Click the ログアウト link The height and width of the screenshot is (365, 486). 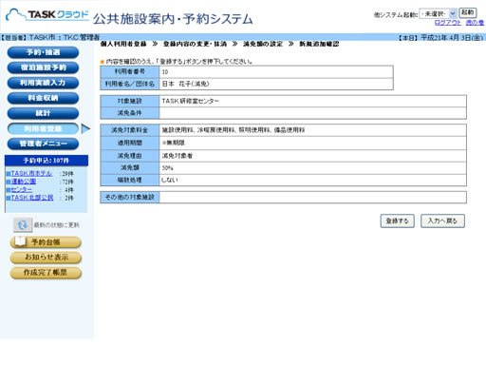[x=448, y=23]
